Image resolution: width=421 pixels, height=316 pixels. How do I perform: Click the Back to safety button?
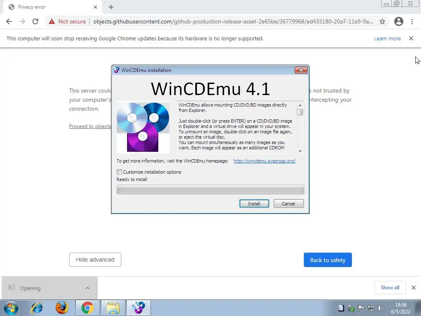click(x=328, y=260)
